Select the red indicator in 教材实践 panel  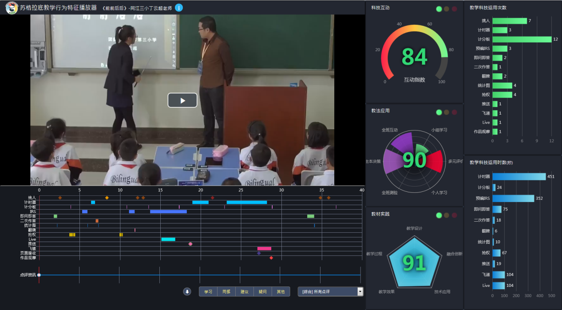454,215
